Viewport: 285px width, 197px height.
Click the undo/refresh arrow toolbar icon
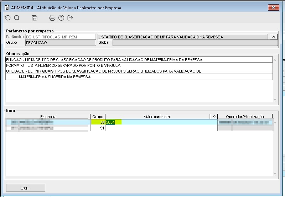pyautogui.click(x=7, y=18)
